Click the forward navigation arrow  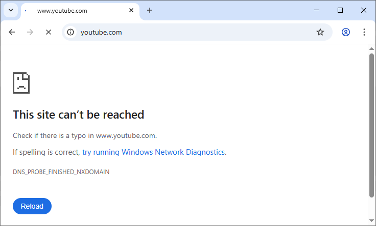pos(30,32)
